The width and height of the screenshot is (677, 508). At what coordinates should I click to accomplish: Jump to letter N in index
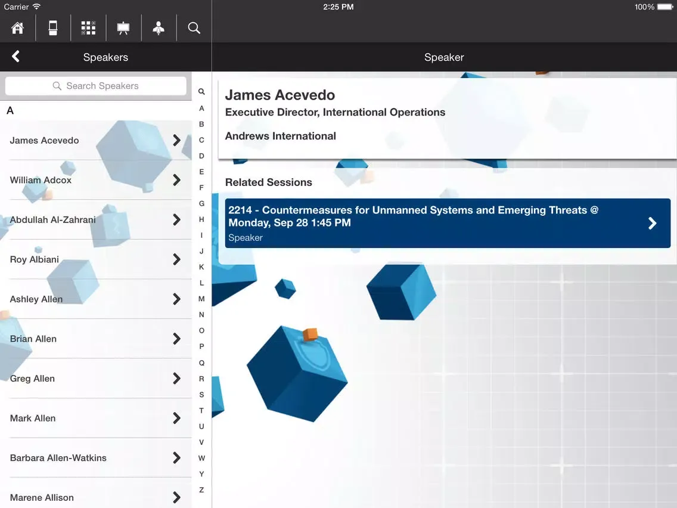pyautogui.click(x=201, y=315)
